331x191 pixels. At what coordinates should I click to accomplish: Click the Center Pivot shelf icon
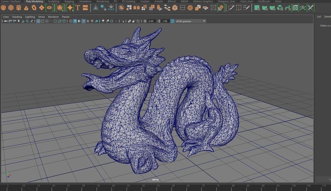[96, 8]
